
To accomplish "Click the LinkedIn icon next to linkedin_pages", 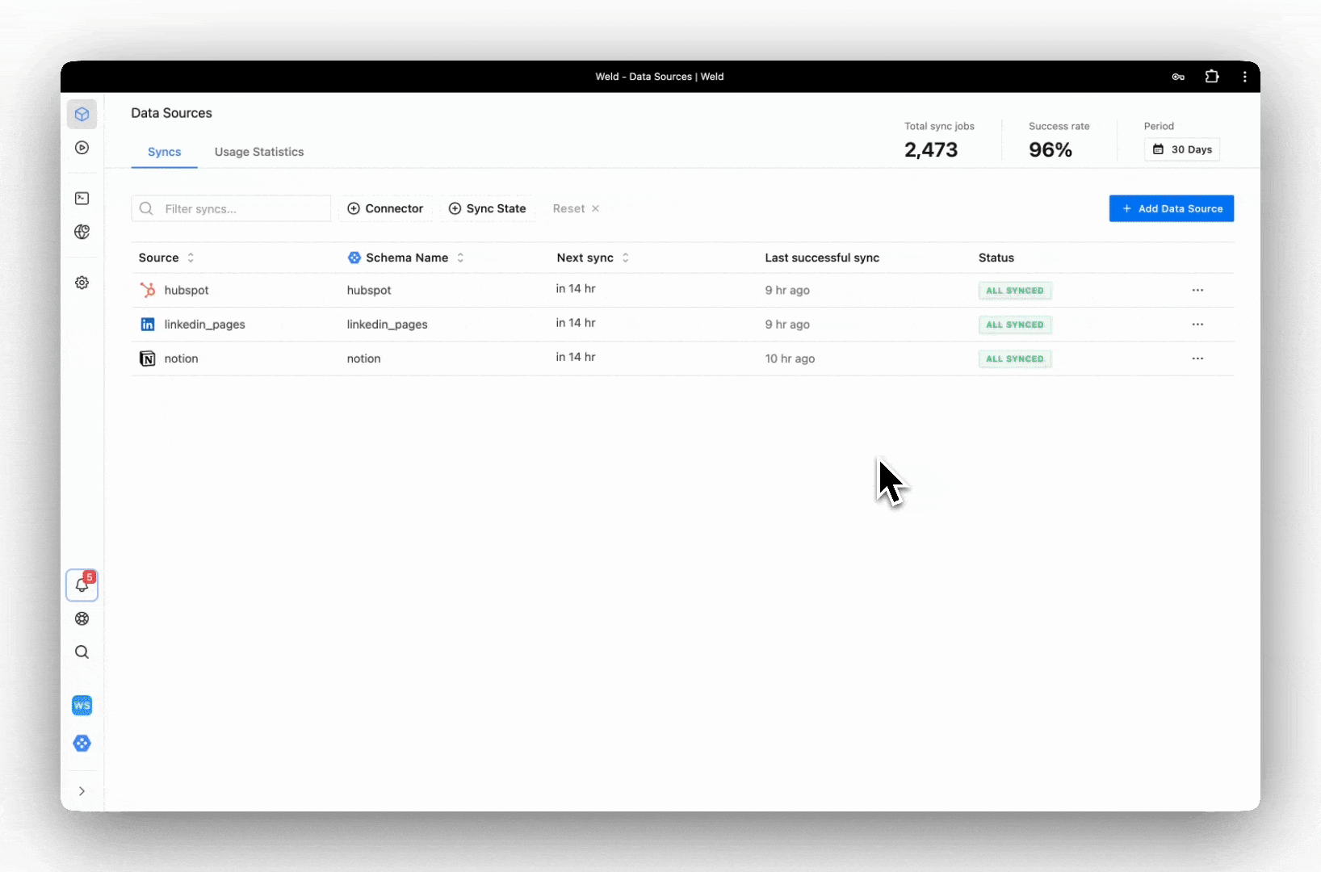I will tap(148, 324).
